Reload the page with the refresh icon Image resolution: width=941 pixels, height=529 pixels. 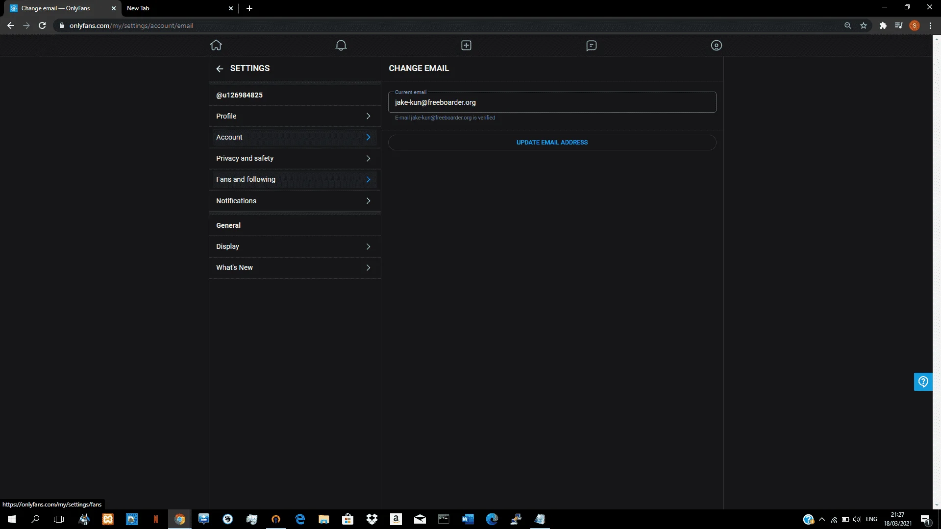[42, 25]
